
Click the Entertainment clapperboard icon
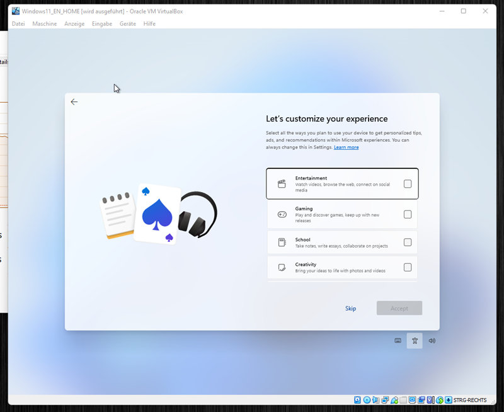click(x=282, y=184)
